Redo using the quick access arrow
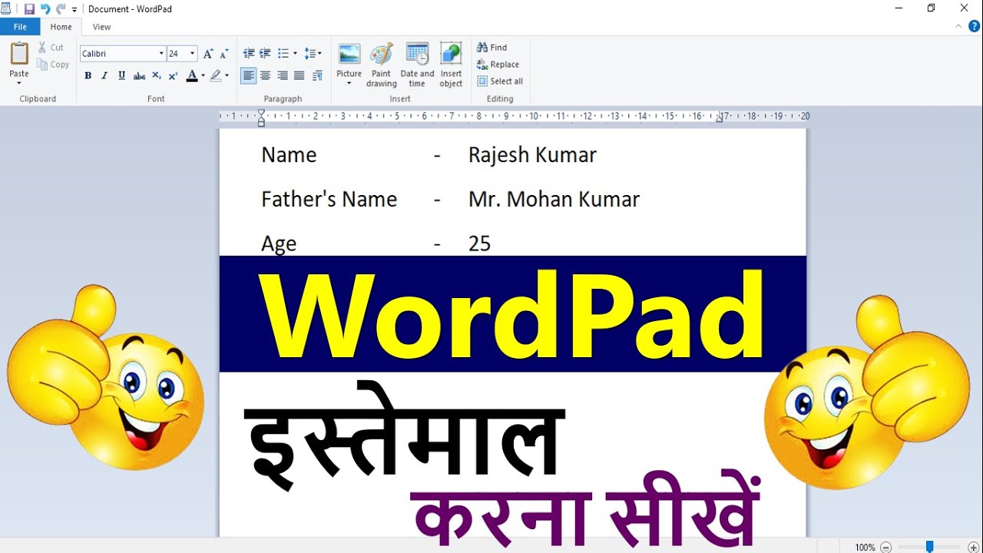 coord(61,8)
